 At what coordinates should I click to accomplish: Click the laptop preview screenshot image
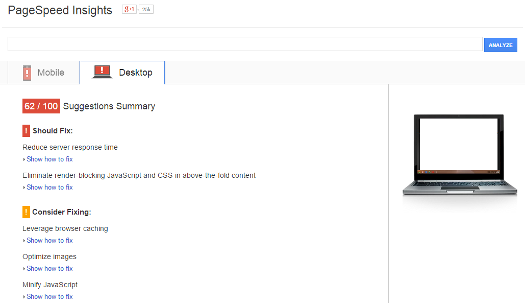(460, 155)
